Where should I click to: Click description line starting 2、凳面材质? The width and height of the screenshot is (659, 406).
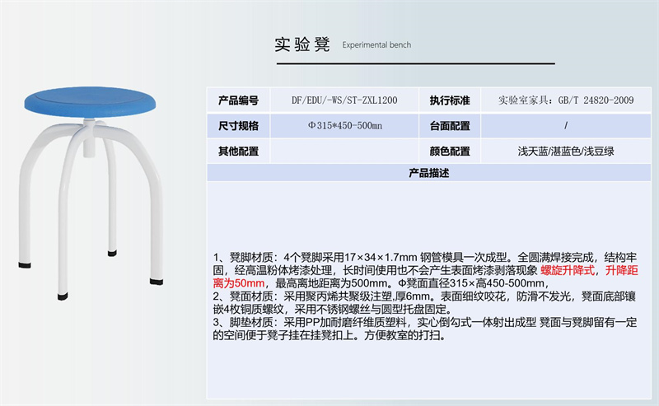(424, 296)
